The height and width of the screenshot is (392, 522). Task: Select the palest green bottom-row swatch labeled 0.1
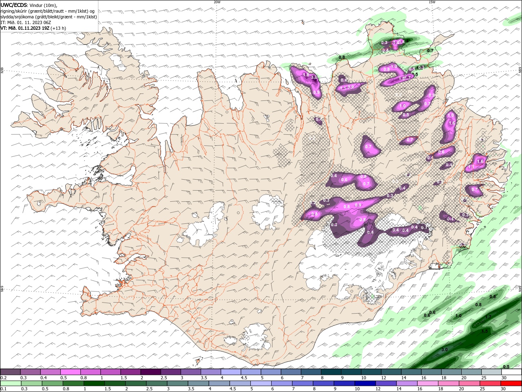click(x=11, y=383)
